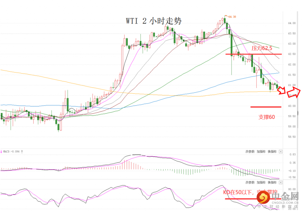The image size is (303, 212).
Task: Click the up arrow after MACD value
Action: [x=22, y=152]
